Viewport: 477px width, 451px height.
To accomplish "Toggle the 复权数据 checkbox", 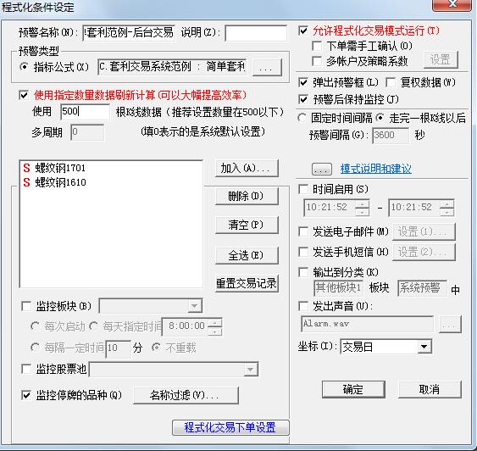I will pos(391,82).
